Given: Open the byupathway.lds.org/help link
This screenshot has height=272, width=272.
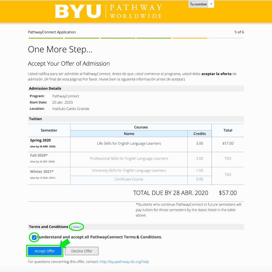Looking at the screenshot, I should point(124,262).
